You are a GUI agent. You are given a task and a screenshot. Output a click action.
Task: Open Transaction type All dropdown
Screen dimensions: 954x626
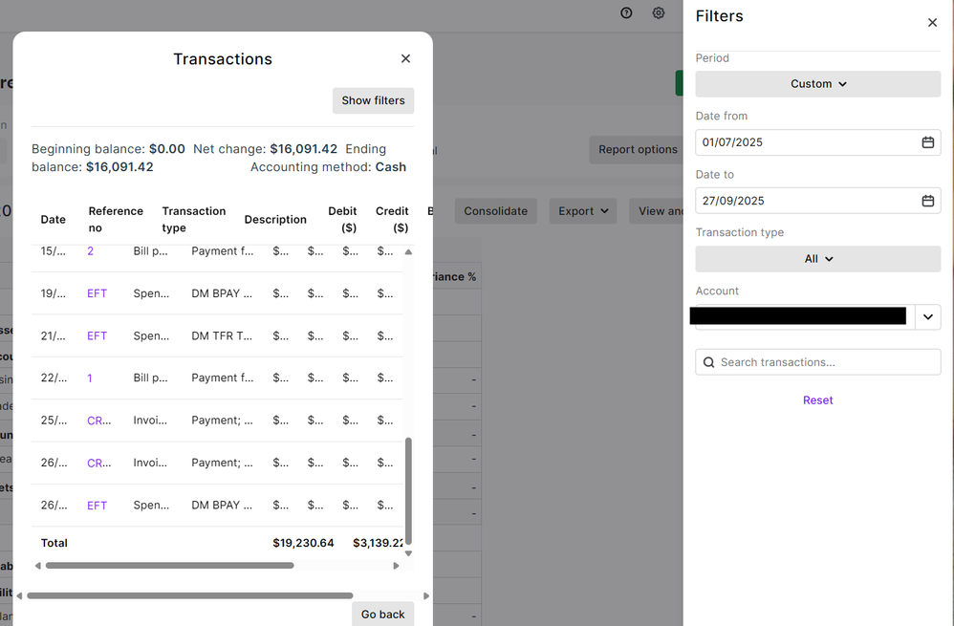pyautogui.click(x=817, y=259)
